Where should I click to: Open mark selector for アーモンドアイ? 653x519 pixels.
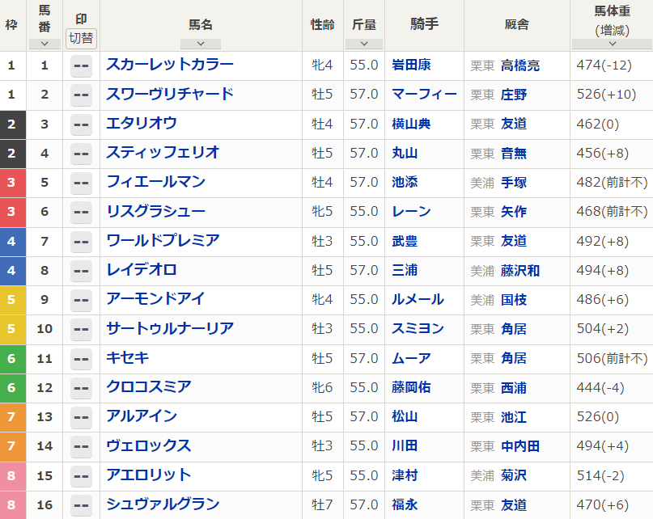tap(81, 300)
